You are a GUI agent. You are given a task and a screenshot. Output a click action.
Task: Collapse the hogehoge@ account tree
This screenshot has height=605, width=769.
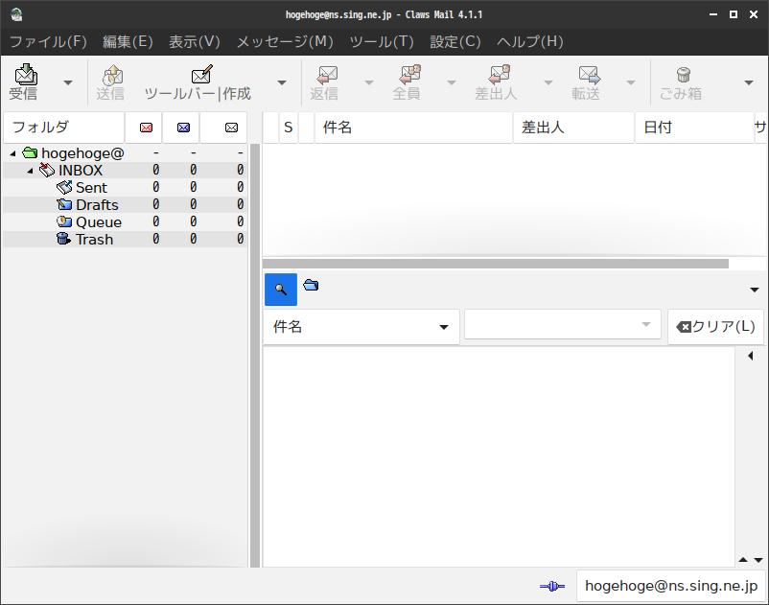pyautogui.click(x=12, y=154)
